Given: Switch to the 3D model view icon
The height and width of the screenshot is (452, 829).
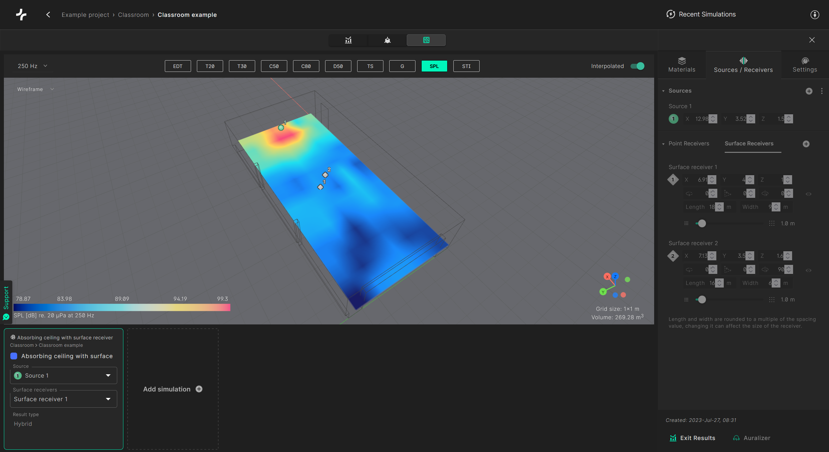Looking at the screenshot, I should tap(387, 40).
